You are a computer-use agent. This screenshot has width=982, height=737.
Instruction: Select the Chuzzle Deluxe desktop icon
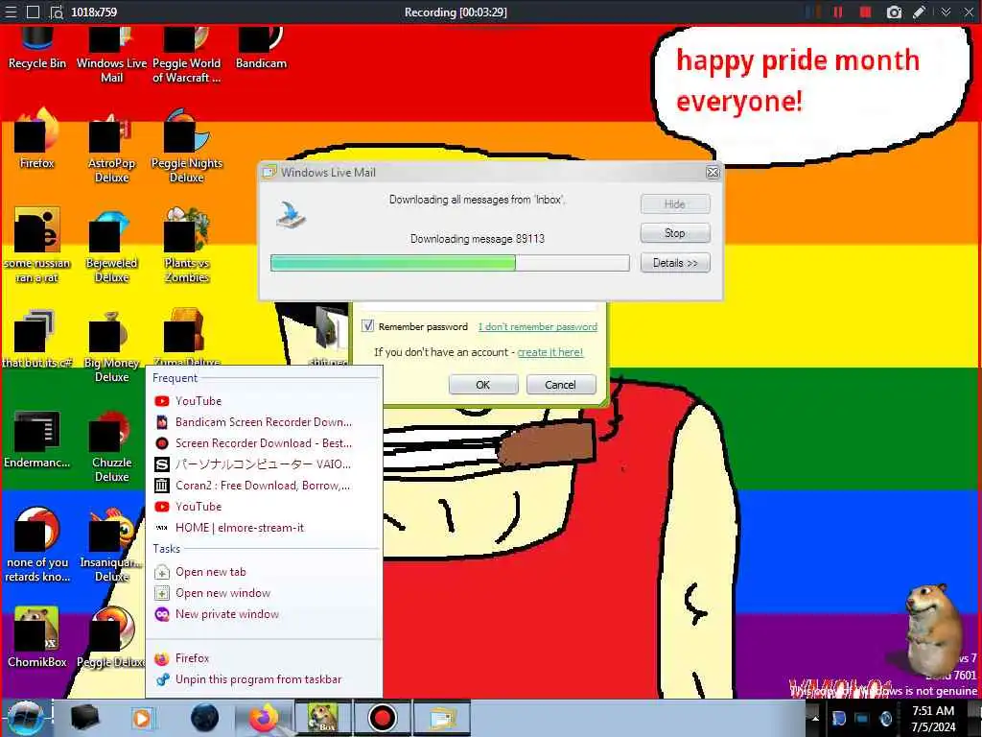coord(111,445)
